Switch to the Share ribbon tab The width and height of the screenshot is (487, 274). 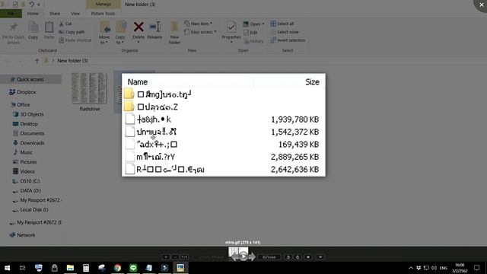click(54, 14)
